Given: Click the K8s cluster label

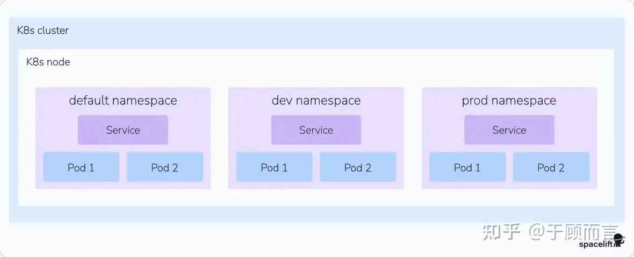Looking at the screenshot, I should pos(43,31).
